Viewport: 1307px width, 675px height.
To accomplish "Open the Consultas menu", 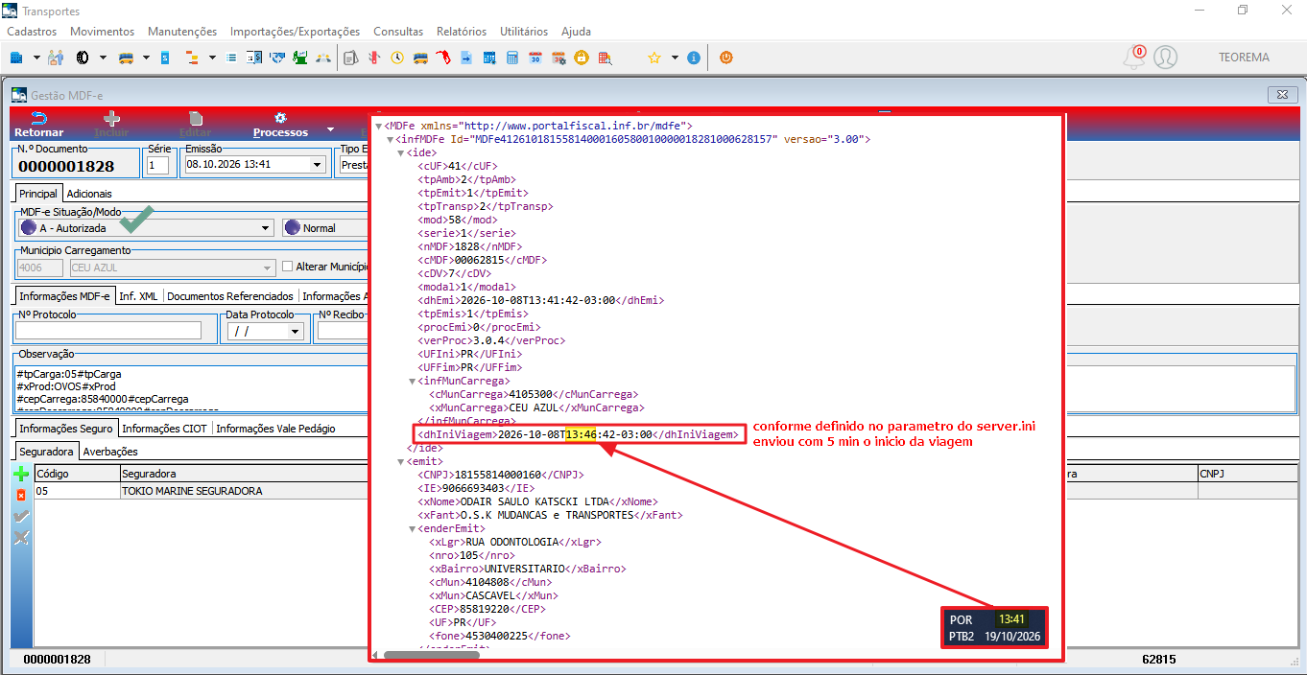I will pos(398,32).
